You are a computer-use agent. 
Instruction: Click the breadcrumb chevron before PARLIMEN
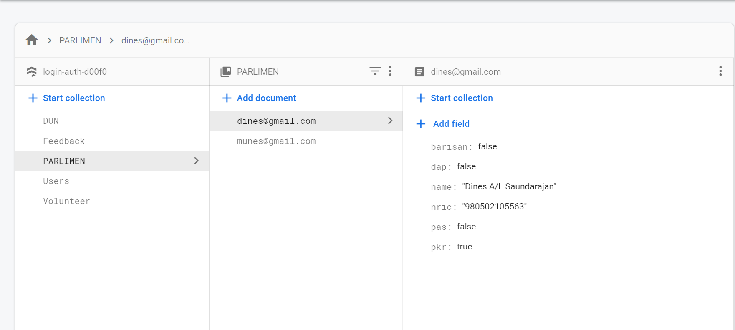tap(49, 40)
